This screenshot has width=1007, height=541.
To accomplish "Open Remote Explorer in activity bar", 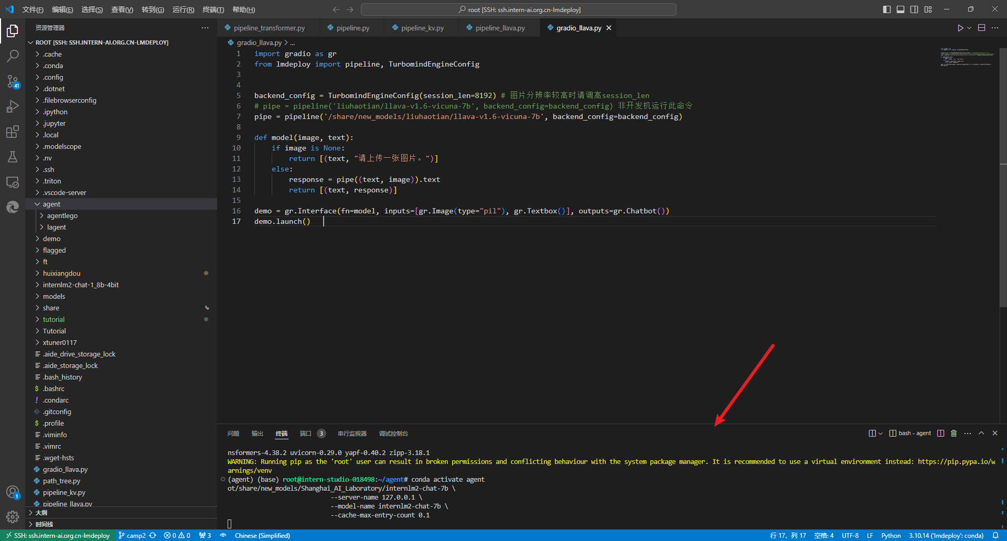I will (x=13, y=182).
